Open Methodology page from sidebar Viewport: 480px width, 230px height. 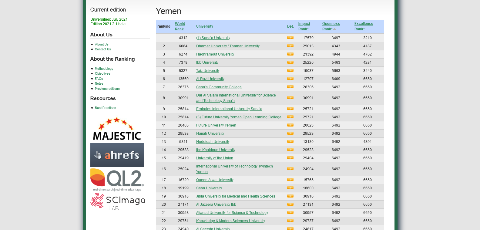[x=104, y=69]
